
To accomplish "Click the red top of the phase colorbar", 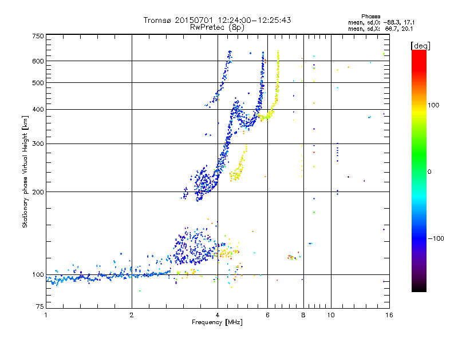I will (419, 54).
